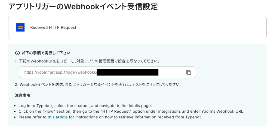Click the 注意事項 heading

(x=22, y=95)
